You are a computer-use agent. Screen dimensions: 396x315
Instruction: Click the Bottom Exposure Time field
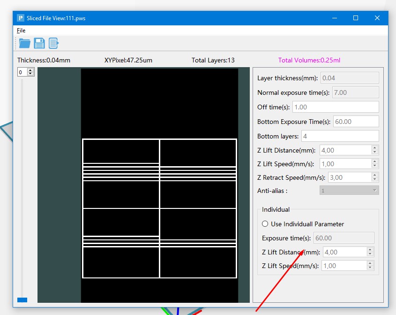tap(356, 122)
